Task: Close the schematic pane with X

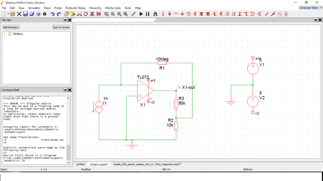Action: tap(320, 20)
